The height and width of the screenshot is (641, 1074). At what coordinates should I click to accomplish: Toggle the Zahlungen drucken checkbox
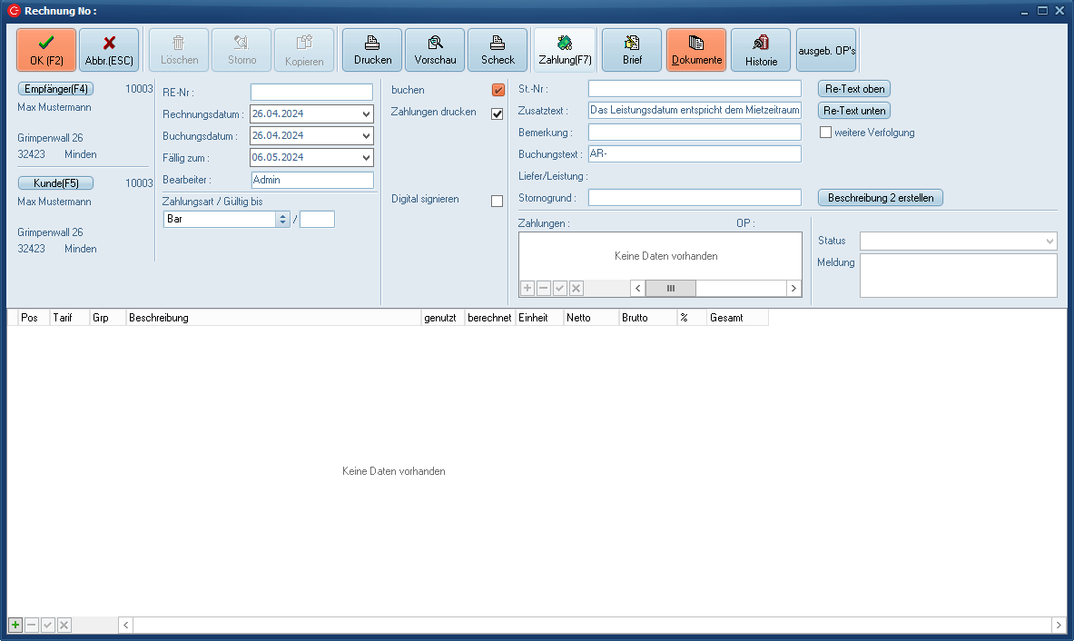[x=498, y=113]
